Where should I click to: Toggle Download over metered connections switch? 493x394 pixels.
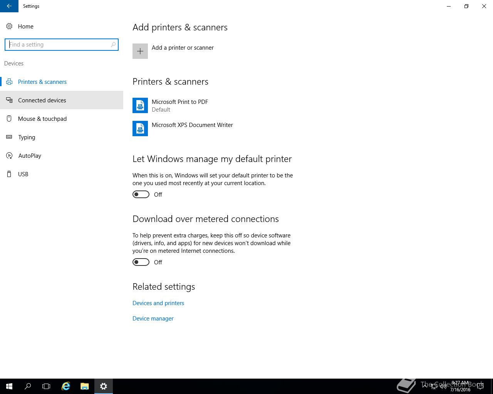click(x=141, y=262)
